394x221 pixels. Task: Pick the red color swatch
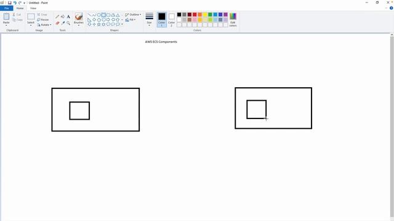pyautogui.click(x=195, y=15)
